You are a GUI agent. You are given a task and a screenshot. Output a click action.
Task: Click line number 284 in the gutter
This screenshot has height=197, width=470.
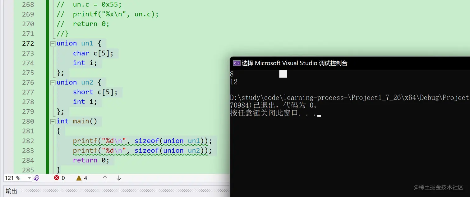click(x=28, y=160)
